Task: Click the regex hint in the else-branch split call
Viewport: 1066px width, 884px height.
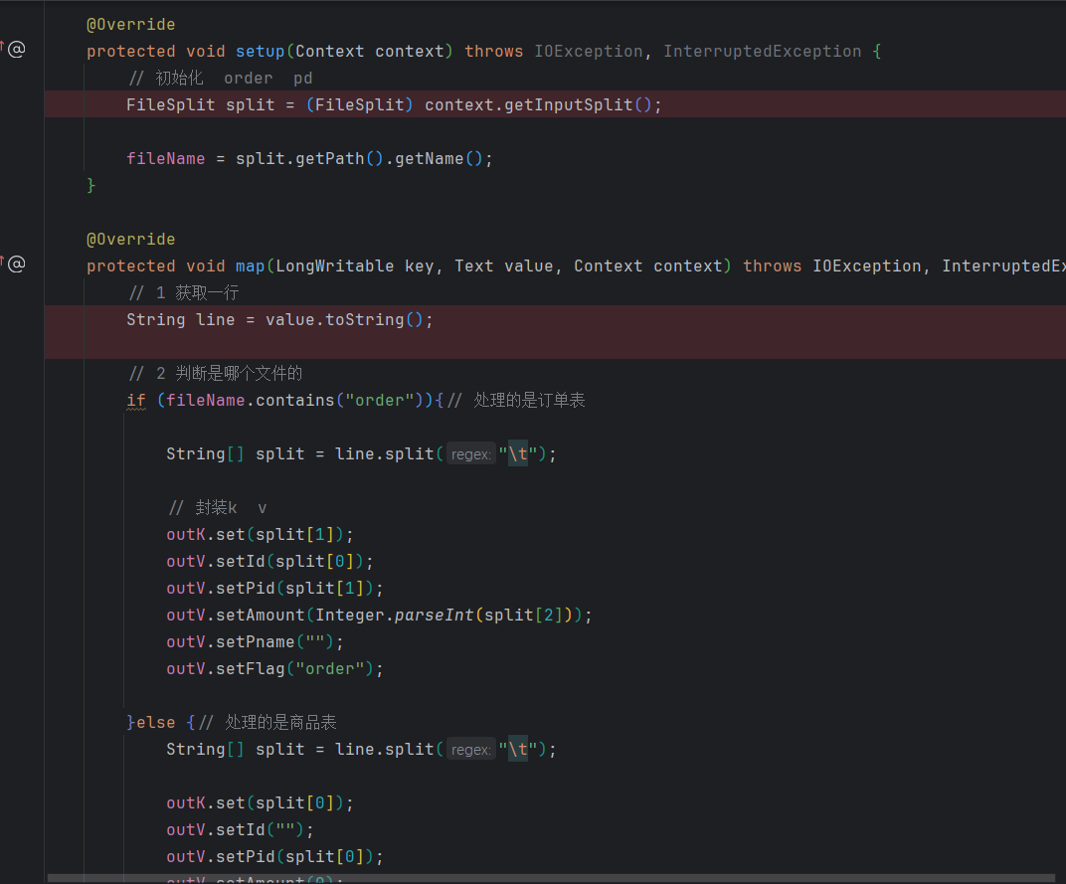Action: (470, 750)
